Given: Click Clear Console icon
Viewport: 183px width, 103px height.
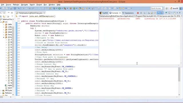Looking at the screenshot, I should [149, 13].
